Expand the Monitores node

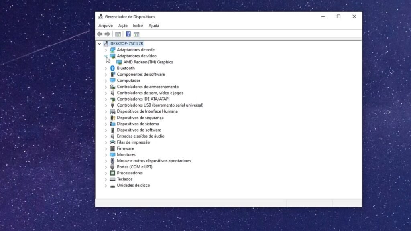(106, 155)
